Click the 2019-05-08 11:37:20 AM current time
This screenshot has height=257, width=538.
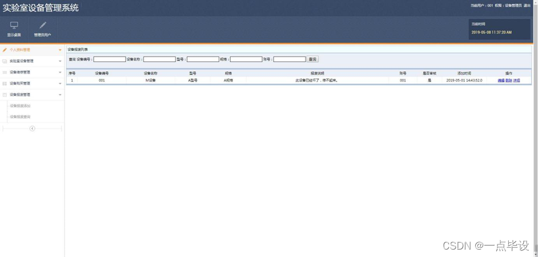[x=491, y=32]
